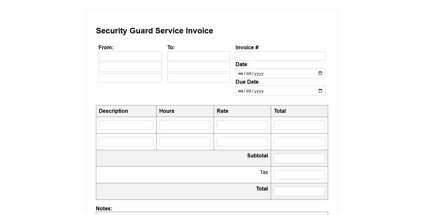This screenshot has width=424, height=215.
Task: Open the Date calendar picker icon
Action: tap(320, 73)
